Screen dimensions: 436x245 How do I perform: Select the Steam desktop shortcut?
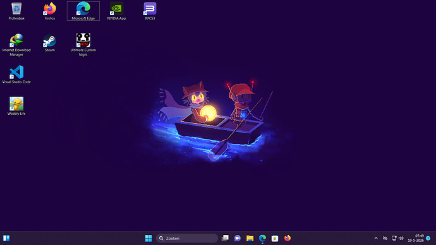50,43
